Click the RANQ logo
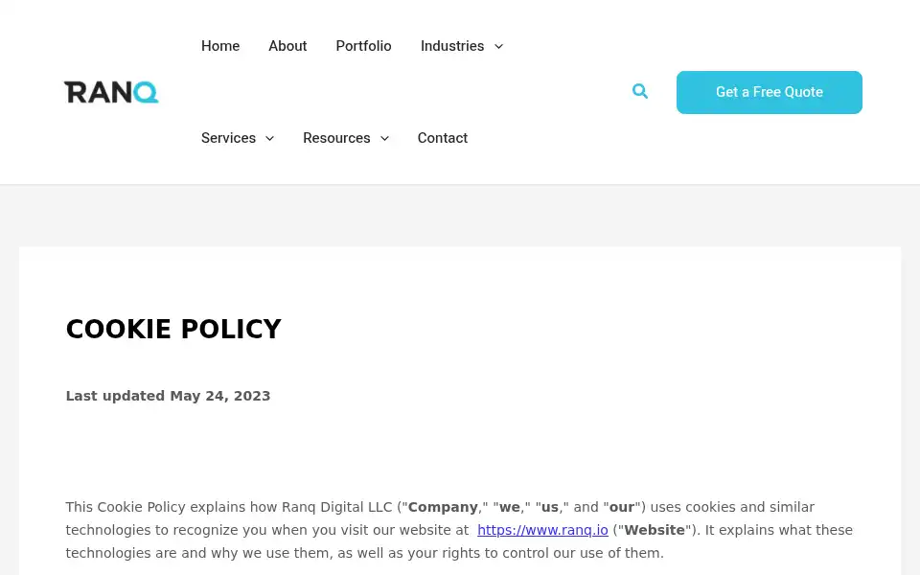Screen dimensions: 920x575 coord(111,92)
